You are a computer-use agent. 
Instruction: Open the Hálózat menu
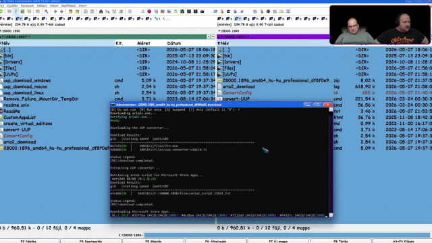(x=42, y=5)
